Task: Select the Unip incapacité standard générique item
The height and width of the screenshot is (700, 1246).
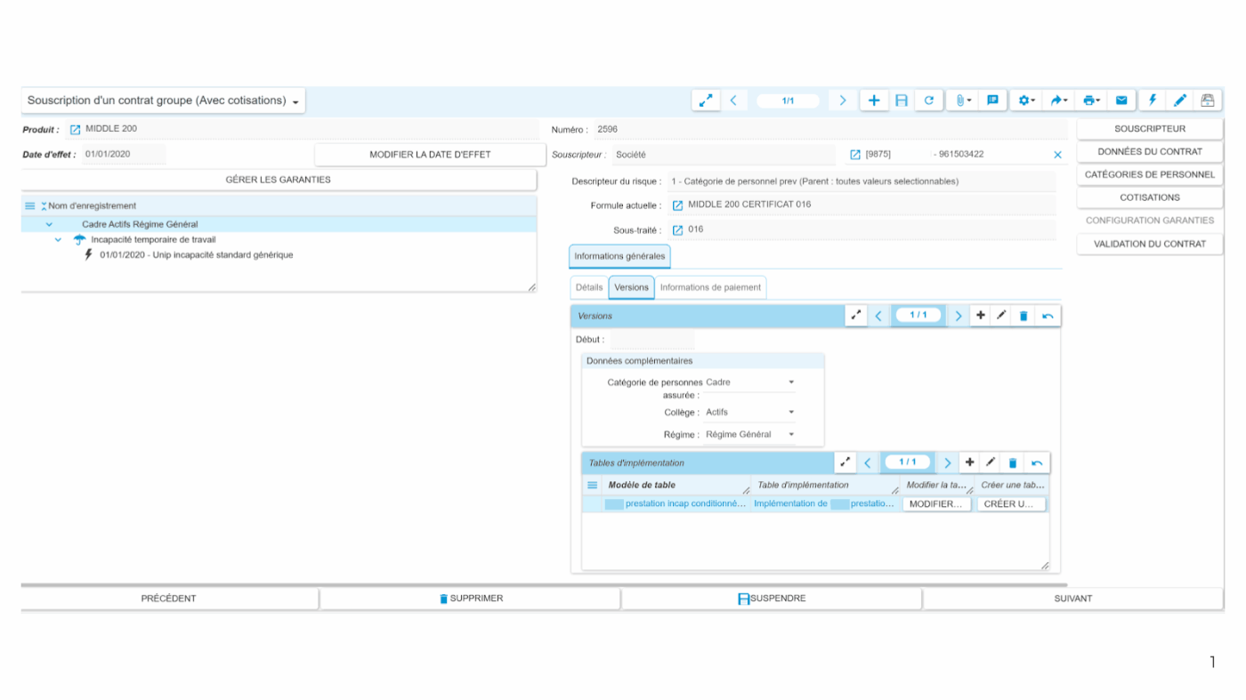Action: click(x=196, y=255)
